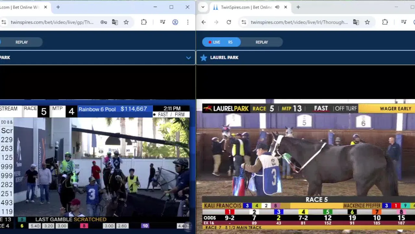415x234 pixels.
Task: Click LAST GAMBLE SCRATCHED ticker text
Action: click(71, 219)
